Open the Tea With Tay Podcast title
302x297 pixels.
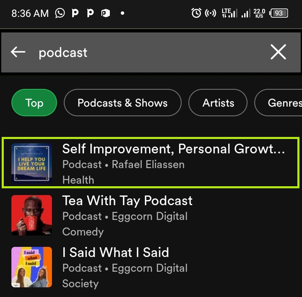click(x=127, y=201)
